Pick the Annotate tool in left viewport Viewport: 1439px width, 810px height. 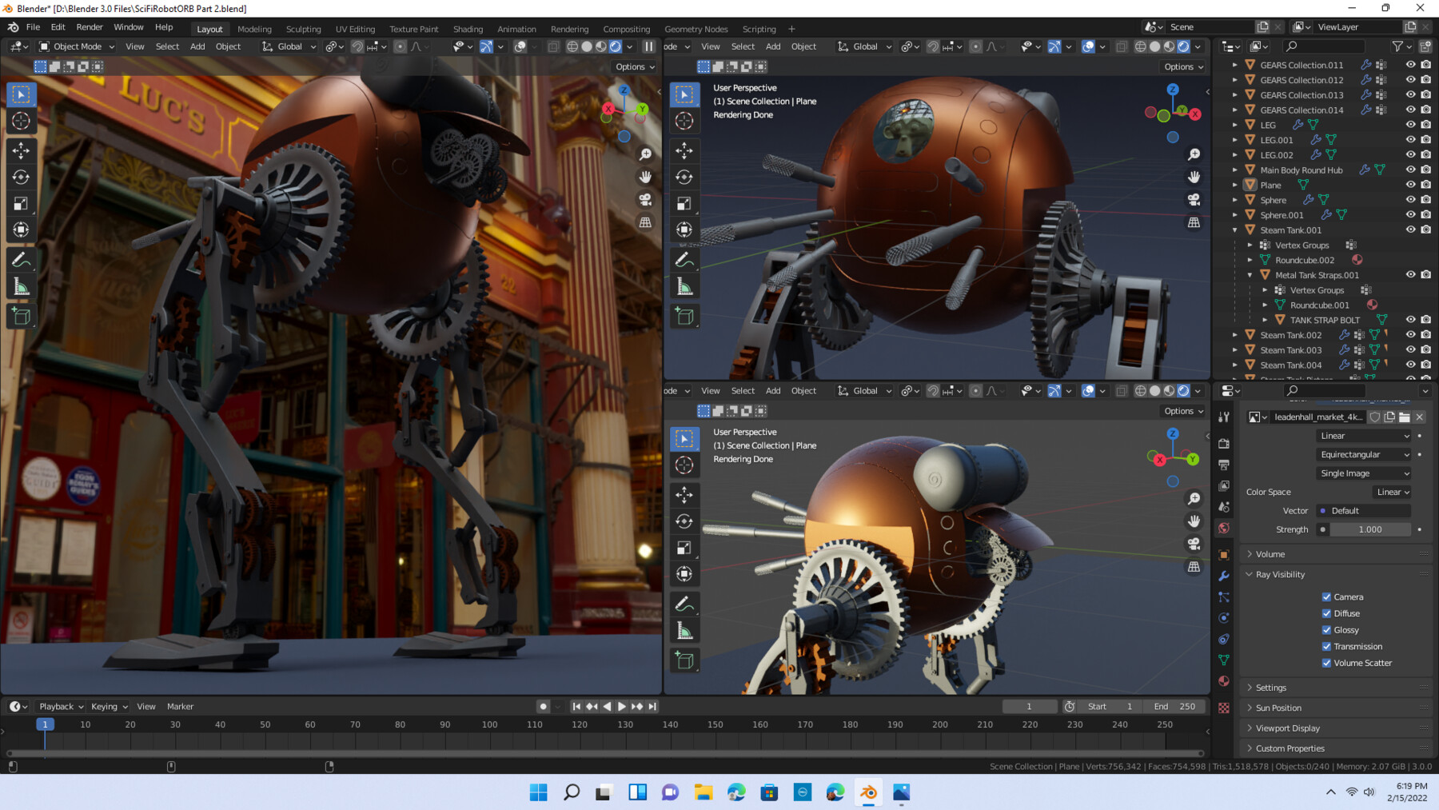click(22, 260)
